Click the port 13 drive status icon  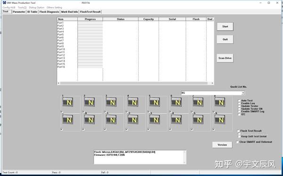[x=155, y=120]
